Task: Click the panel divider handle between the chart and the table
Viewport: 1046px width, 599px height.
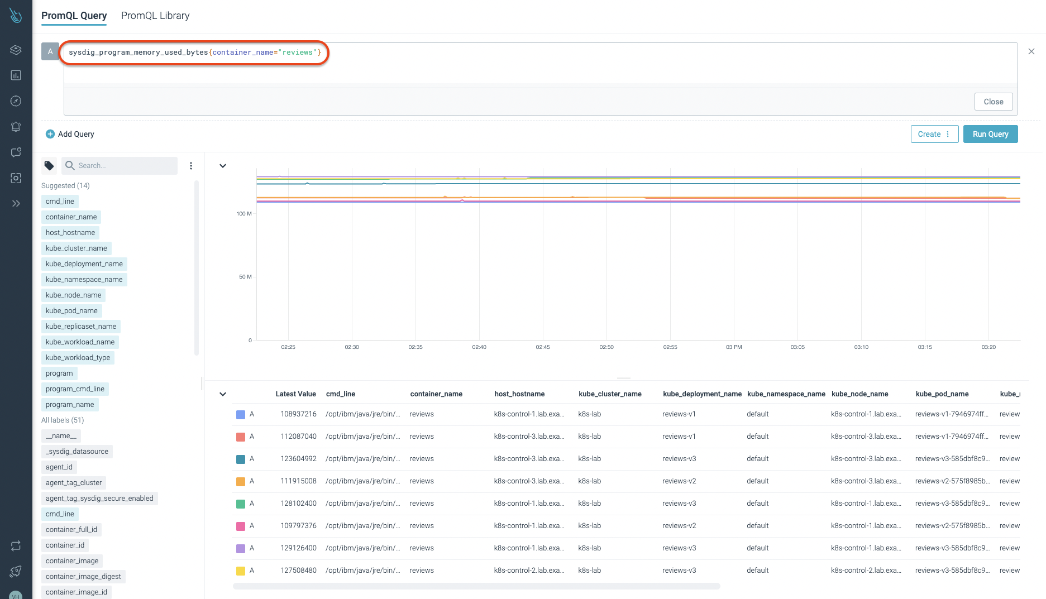Action: 624,378
